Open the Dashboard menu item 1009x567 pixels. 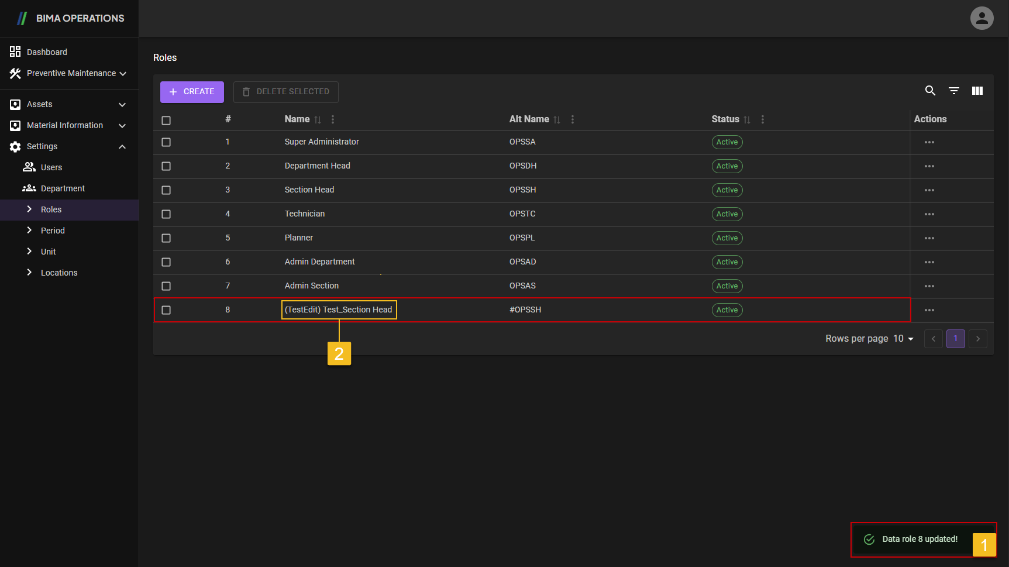47,52
